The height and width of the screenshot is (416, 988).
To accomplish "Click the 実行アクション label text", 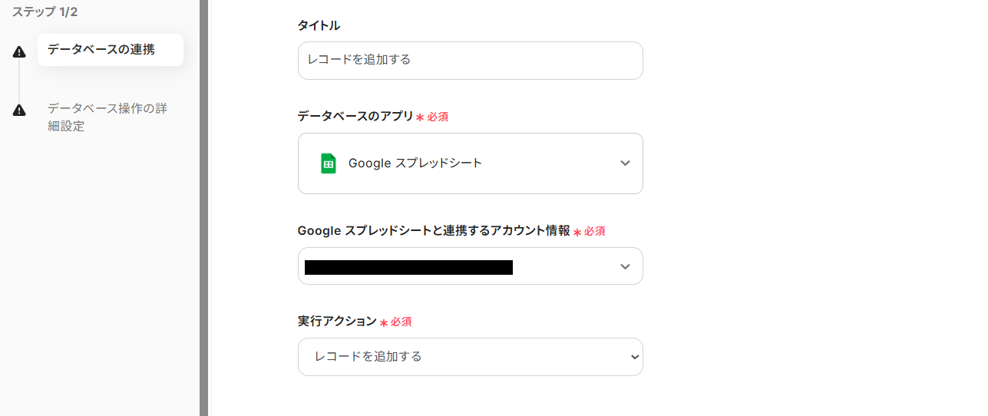I will pyautogui.click(x=337, y=321).
